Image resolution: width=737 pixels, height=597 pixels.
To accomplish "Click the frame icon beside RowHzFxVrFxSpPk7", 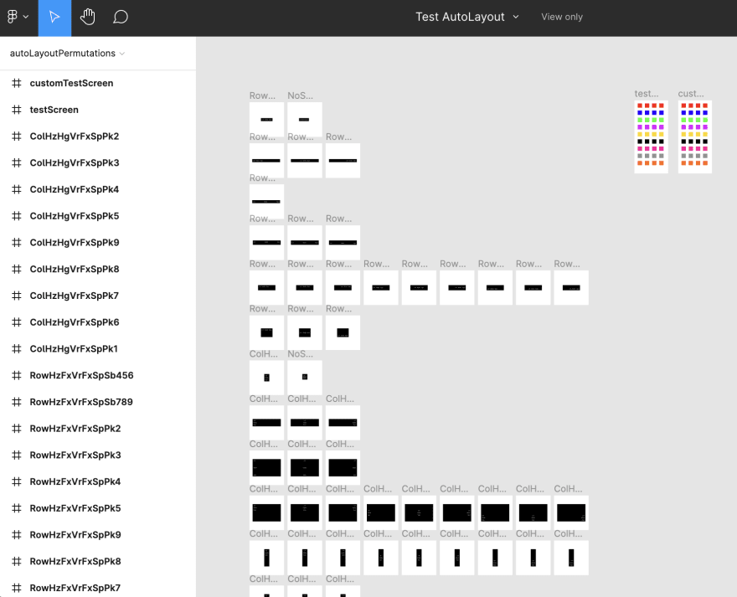I will coord(17,588).
